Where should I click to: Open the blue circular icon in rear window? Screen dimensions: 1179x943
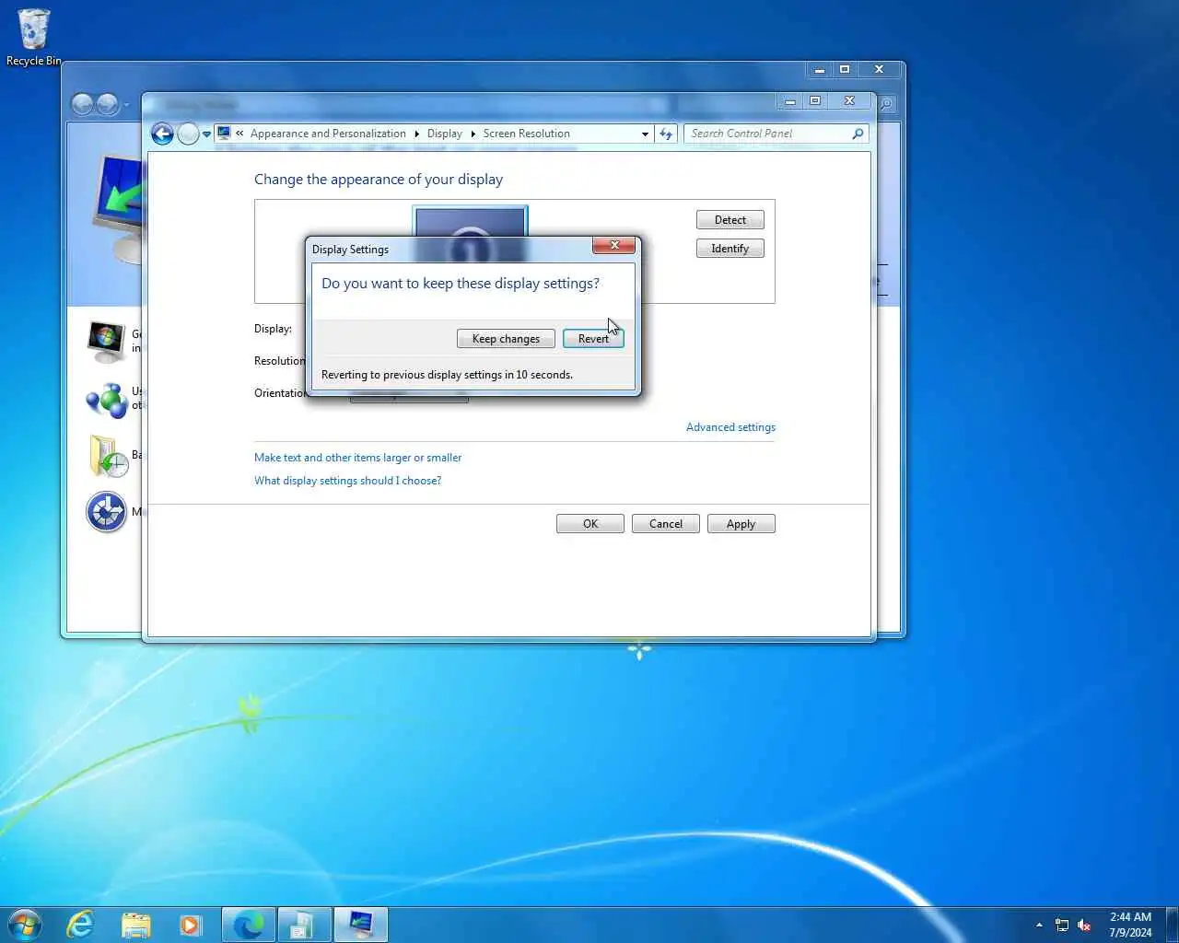(106, 512)
